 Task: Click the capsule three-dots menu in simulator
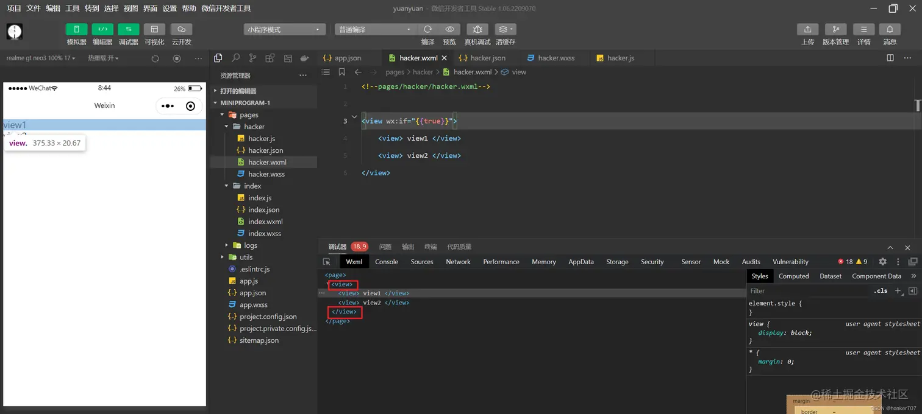168,106
